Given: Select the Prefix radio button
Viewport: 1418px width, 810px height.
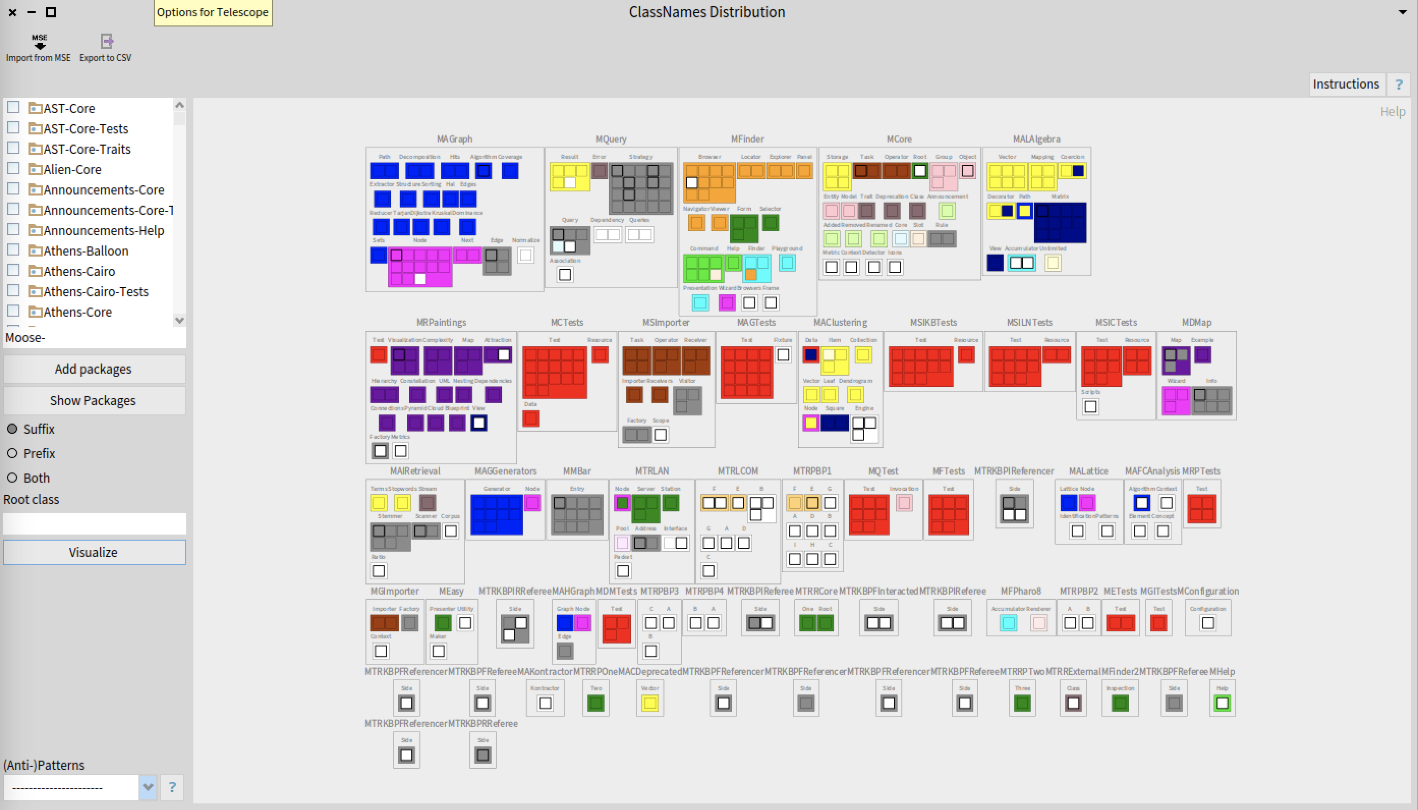Looking at the screenshot, I should point(13,452).
